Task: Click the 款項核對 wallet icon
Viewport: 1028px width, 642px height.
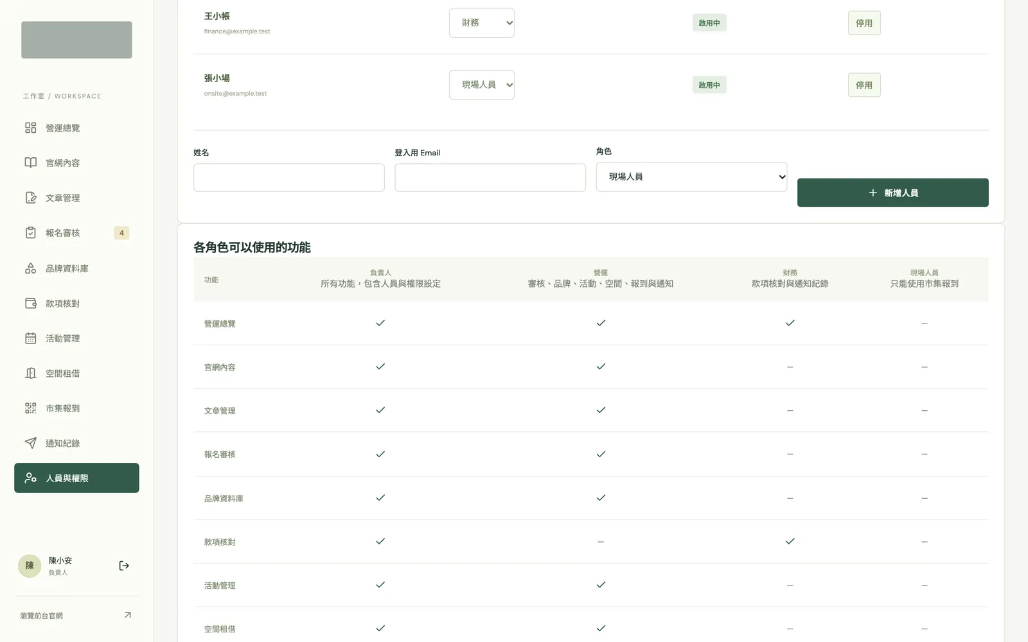Action: pos(30,303)
